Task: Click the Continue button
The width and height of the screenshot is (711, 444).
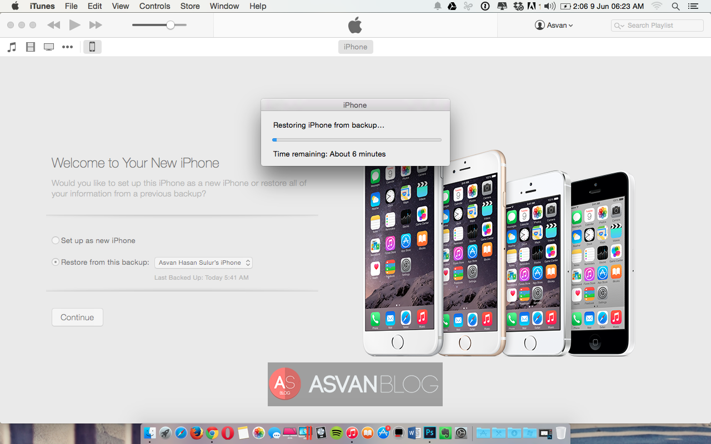Action: pyautogui.click(x=77, y=317)
